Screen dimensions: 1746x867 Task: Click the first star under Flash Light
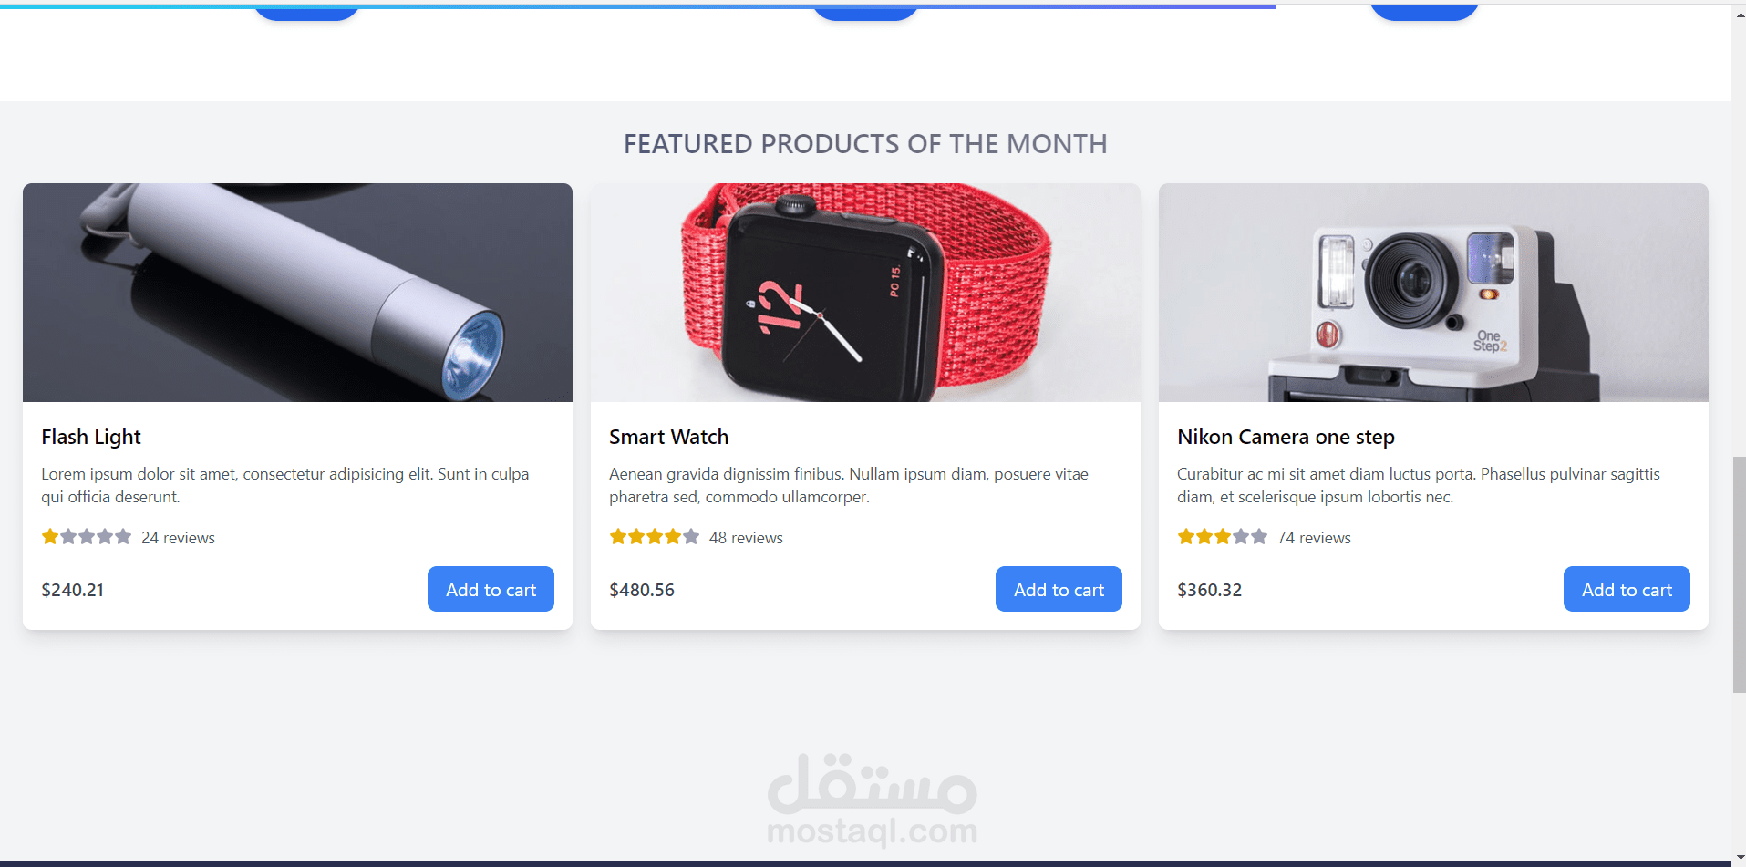coord(50,537)
